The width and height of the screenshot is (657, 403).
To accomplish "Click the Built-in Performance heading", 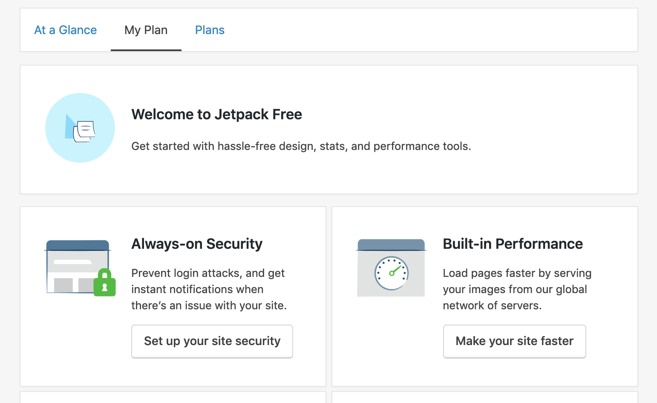I will (513, 244).
